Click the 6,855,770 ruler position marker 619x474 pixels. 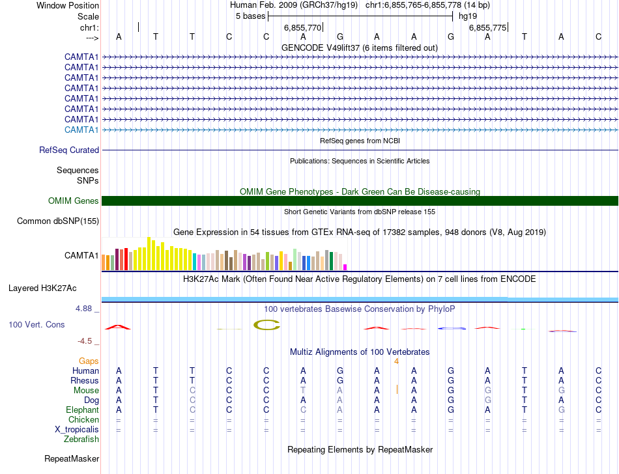click(303, 28)
